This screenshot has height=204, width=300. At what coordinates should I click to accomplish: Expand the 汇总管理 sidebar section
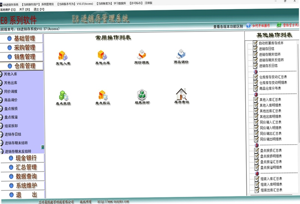pyautogui.click(x=23, y=167)
